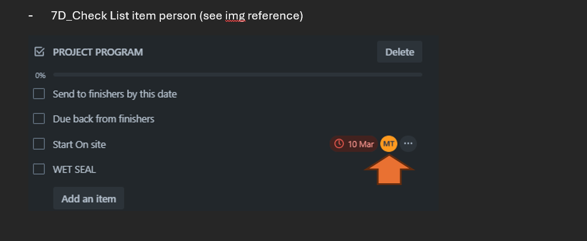The image size is (587, 241).
Task: Click the Start On site item label
Action: point(79,144)
